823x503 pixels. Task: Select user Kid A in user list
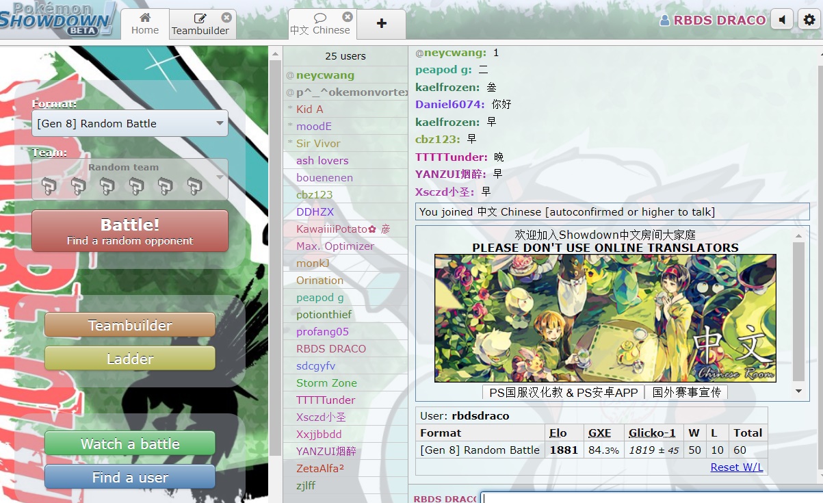coord(345,109)
